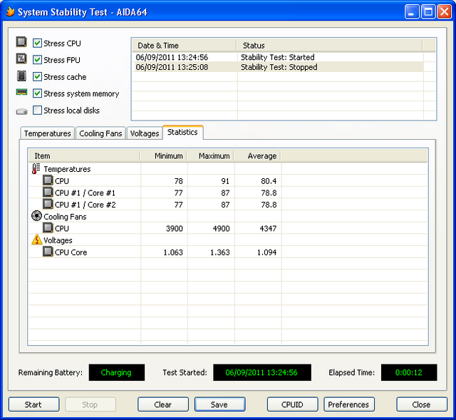Uncheck the Stress CPU checkbox
456x420 pixels.
click(x=38, y=43)
